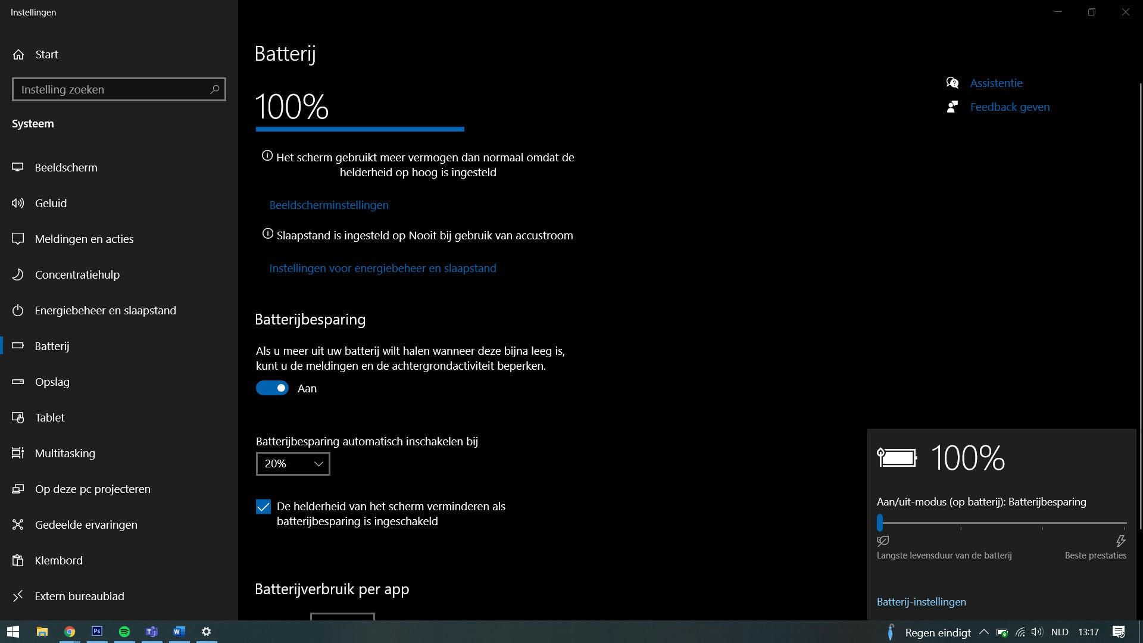Select Opslag in the sidebar
The height and width of the screenshot is (643, 1143).
point(52,382)
